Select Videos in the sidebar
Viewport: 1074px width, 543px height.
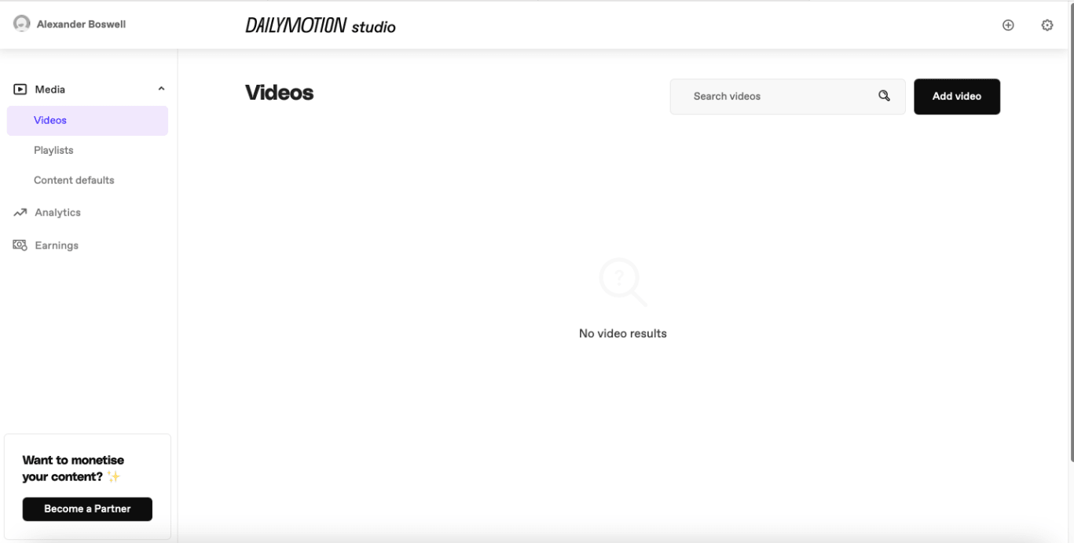pos(87,121)
